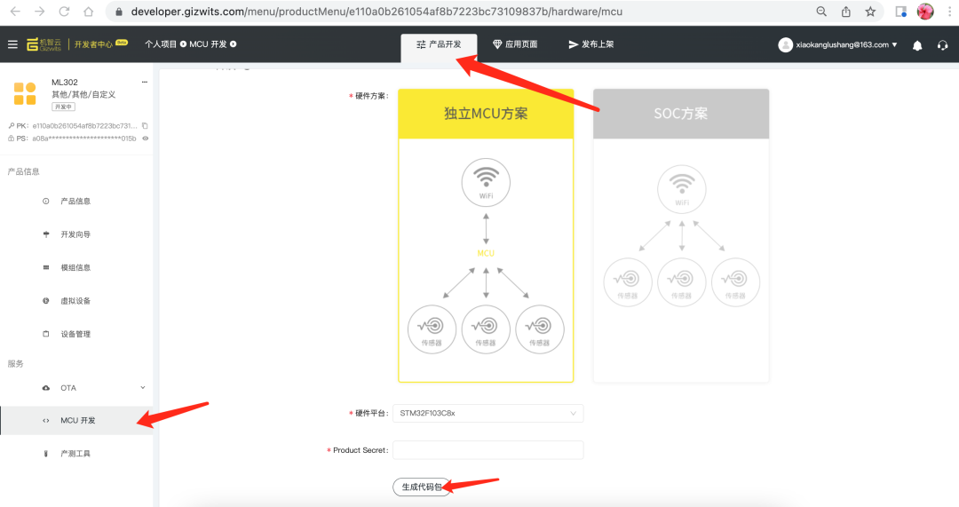Copy the PK product key
959x507 pixels.
(145, 125)
